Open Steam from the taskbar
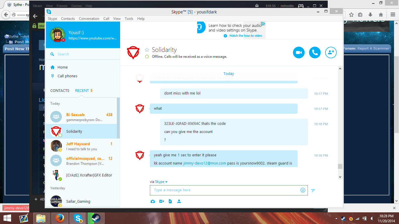The image size is (399, 224). pos(96,218)
